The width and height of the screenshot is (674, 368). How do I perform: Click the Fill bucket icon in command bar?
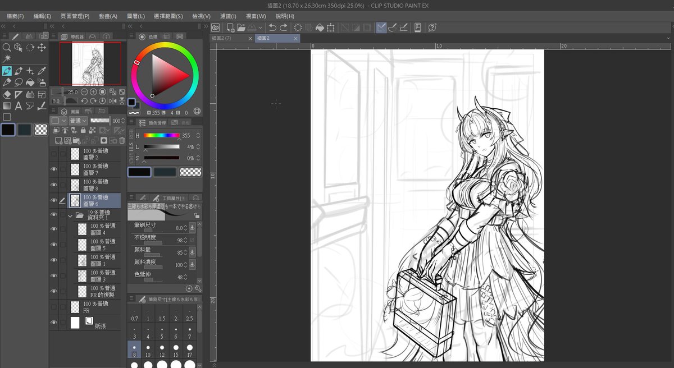[x=319, y=27]
